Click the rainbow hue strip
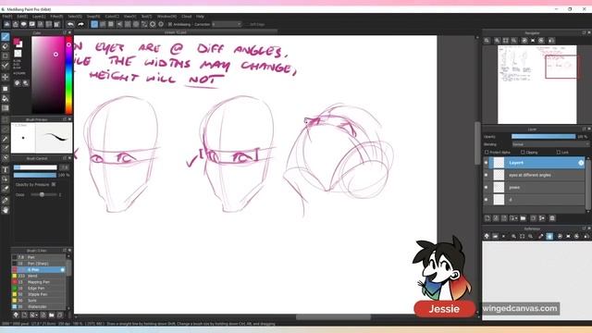Viewport: 592px width, 333px height. (68, 75)
